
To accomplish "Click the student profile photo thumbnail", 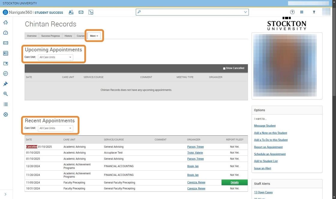I will point(285,66).
